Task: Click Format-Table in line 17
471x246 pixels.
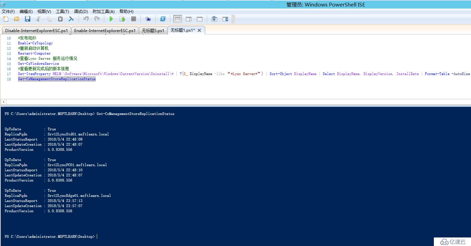Action: [437, 74]
